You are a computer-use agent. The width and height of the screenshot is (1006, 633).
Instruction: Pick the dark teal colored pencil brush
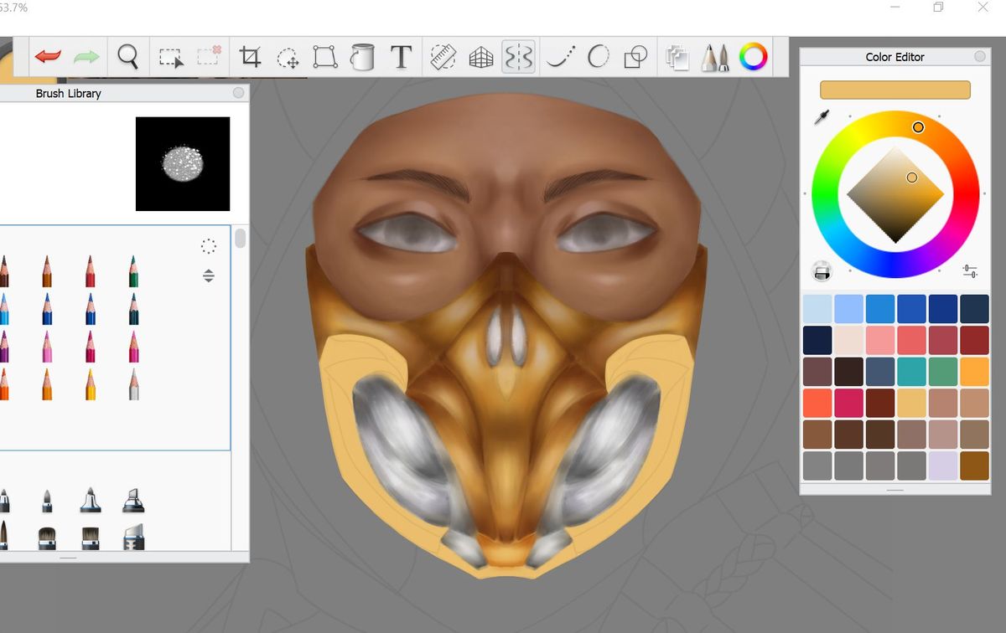coord(132,309)
